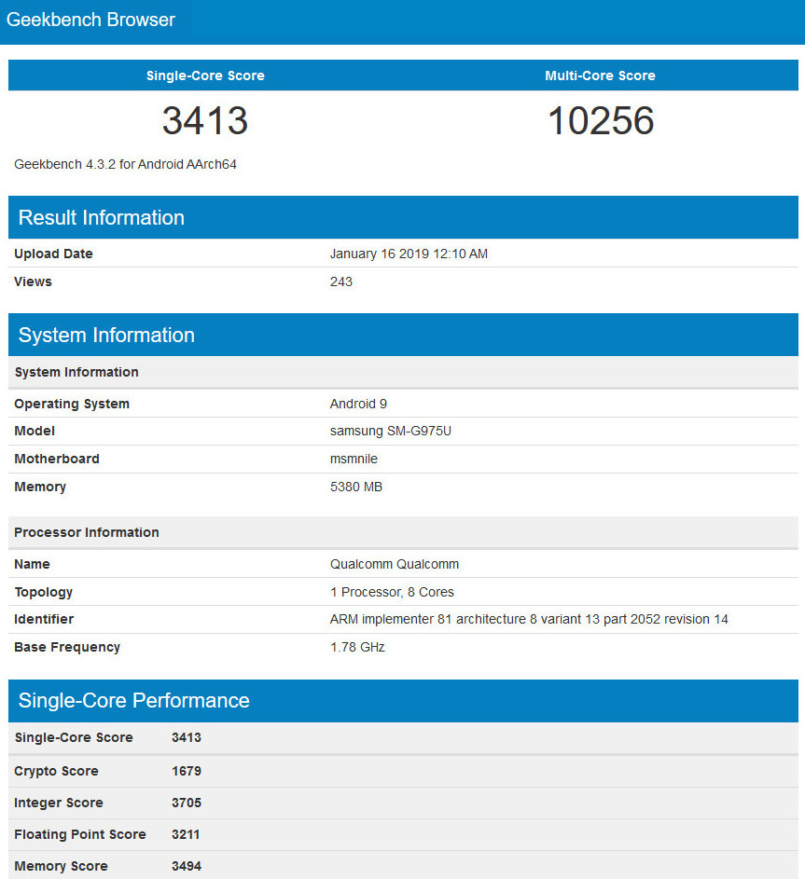This screenshot has width=805, height=879.
Task: Click the Single-Core Score row label in performance table
Action: 74,737
